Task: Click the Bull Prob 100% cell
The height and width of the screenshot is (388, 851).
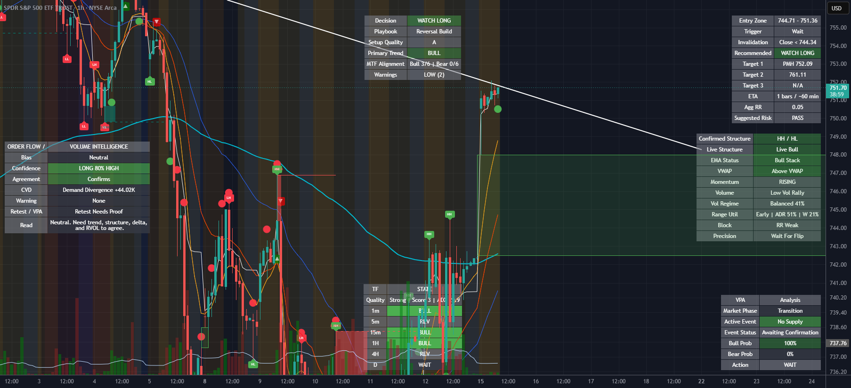Action: [790, 343]
